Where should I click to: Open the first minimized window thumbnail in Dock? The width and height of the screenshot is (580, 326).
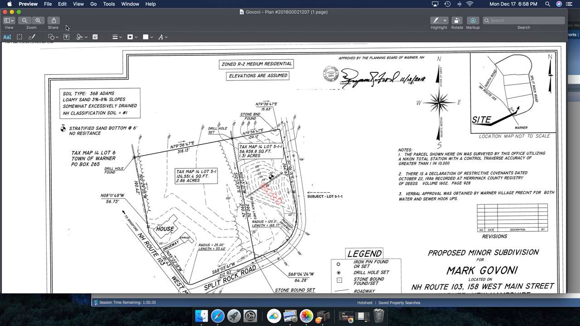(346, 316)
